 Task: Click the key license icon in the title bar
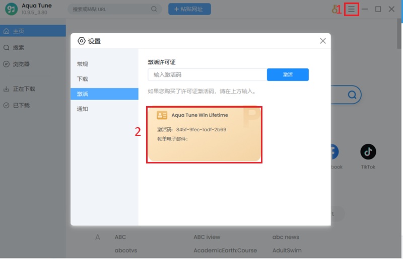click(335, 9)
